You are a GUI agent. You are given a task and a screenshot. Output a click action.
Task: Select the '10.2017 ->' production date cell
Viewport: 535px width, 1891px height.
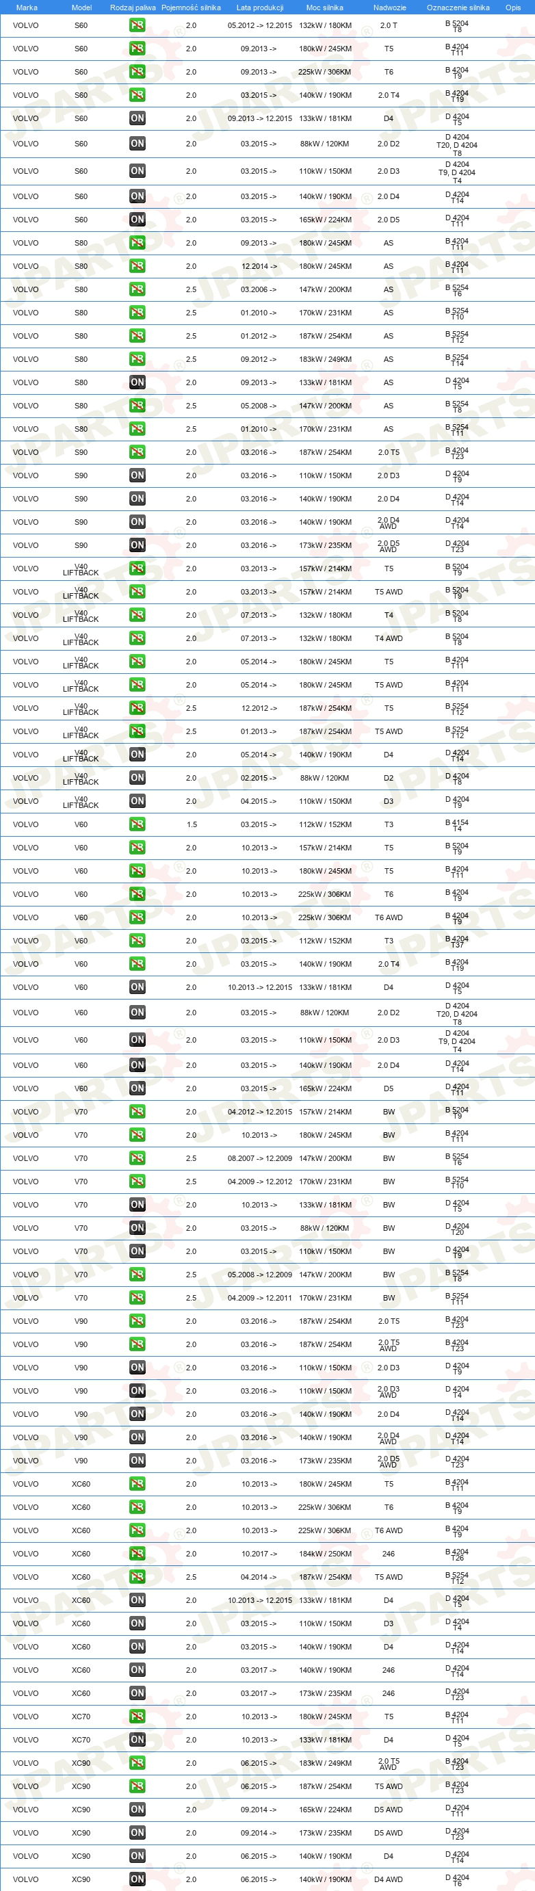click(x=259, y=1554)
